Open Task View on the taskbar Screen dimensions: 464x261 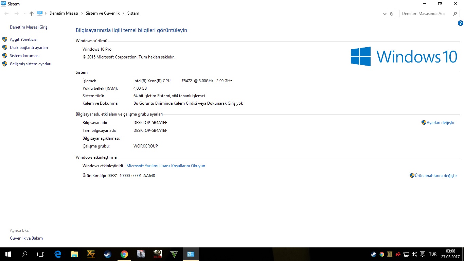[x=41, y=254]
